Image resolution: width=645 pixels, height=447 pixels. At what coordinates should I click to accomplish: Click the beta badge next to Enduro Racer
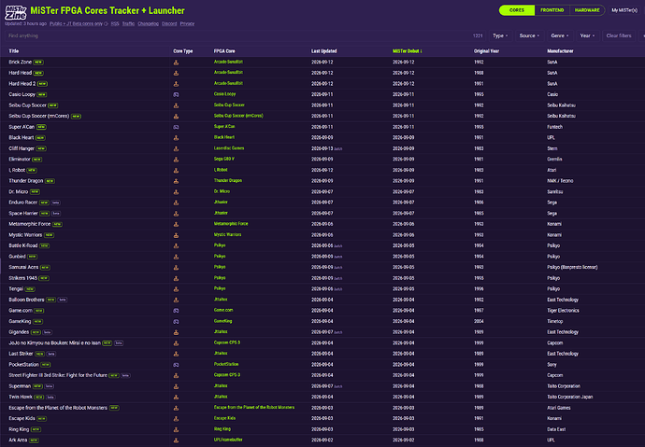click(55, 203)
